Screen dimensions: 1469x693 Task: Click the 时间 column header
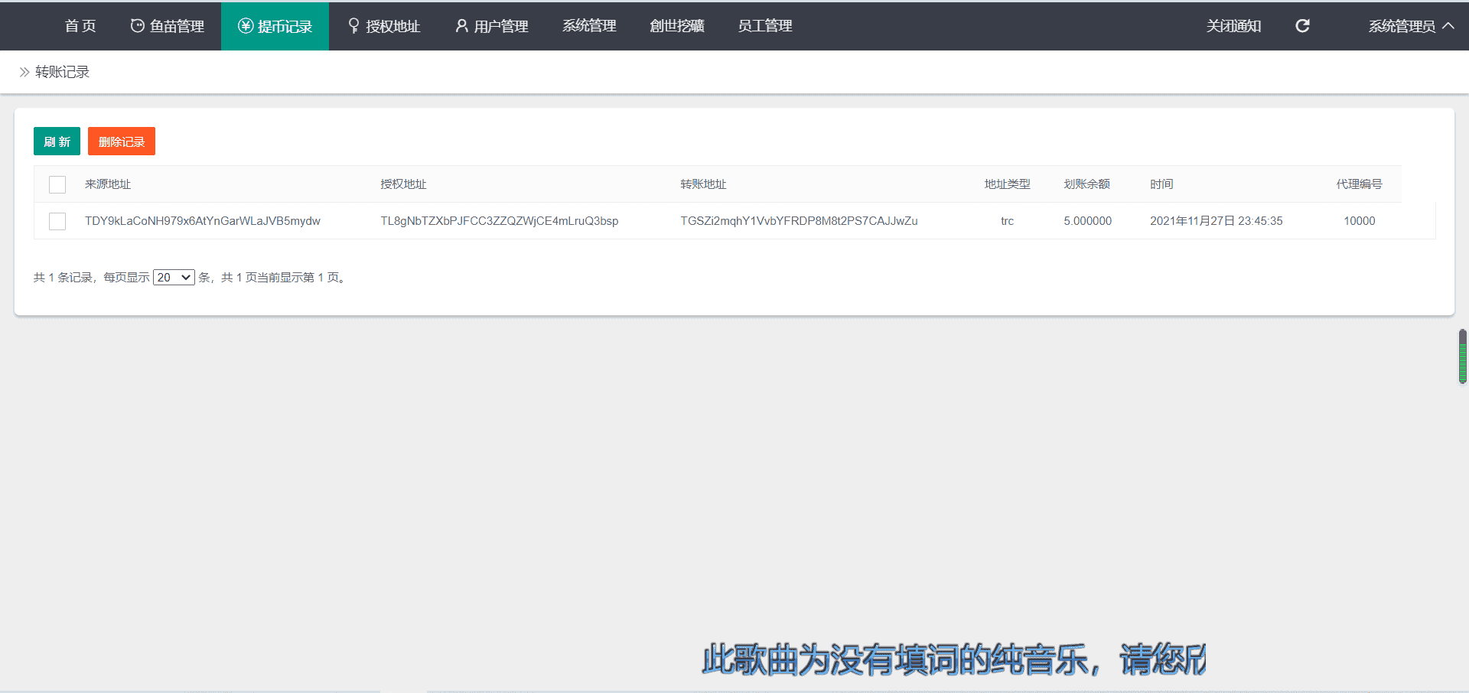(1161, 184)
